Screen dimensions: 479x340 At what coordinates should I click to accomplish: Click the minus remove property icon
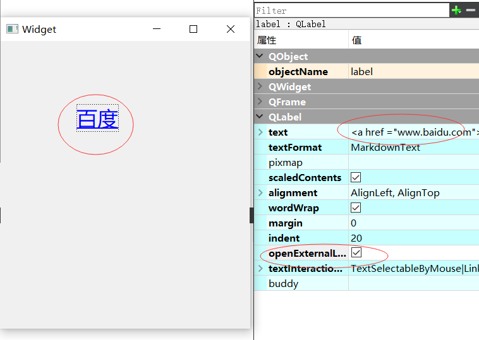(x=471, y=10)
